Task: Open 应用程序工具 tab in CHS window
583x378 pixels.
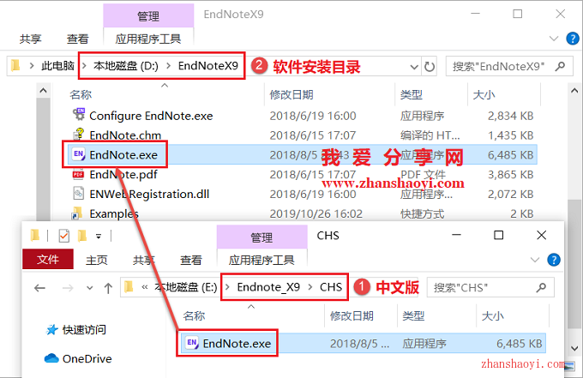Action: pyautogui.click(x=261, y=260)
